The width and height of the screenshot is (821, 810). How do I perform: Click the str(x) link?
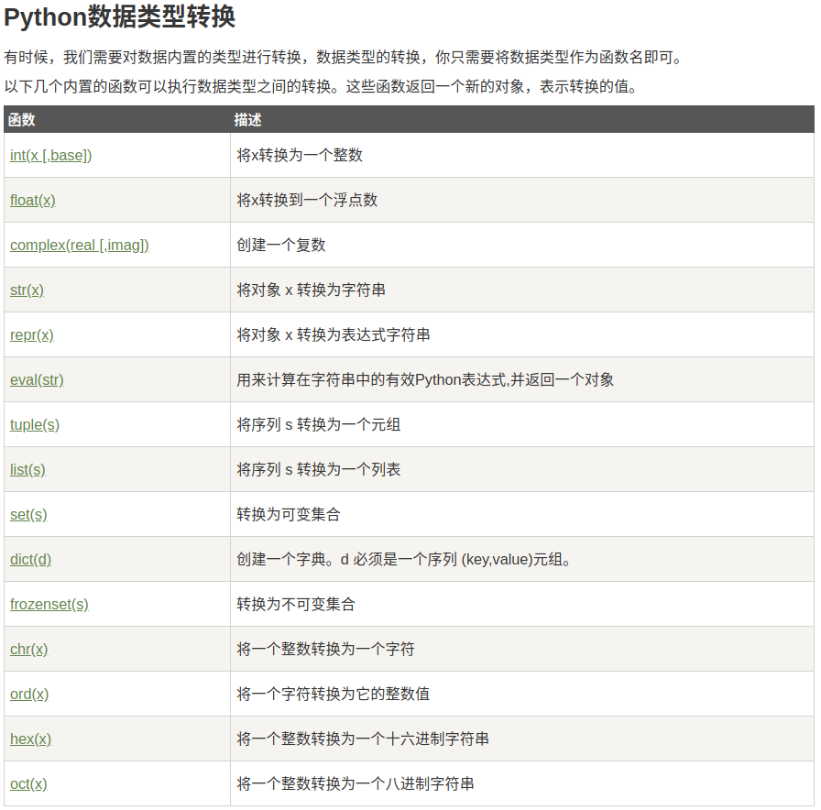27,290
